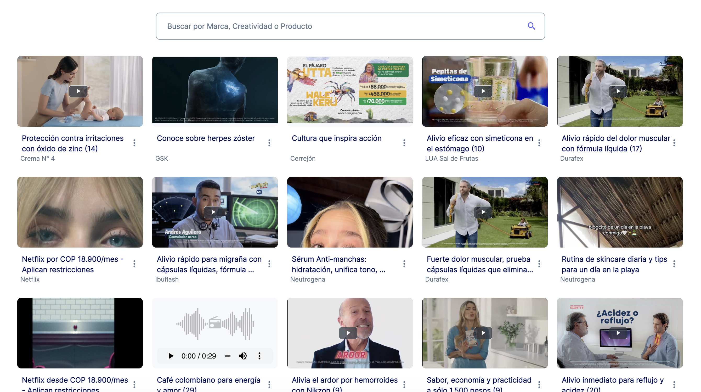
Task: Click the audio progress slider bar
Action: pyautogui.click(x=228, y=356)
